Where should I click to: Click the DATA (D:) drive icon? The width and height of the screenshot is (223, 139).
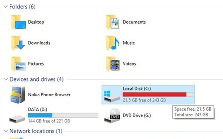tap(17, 119)
